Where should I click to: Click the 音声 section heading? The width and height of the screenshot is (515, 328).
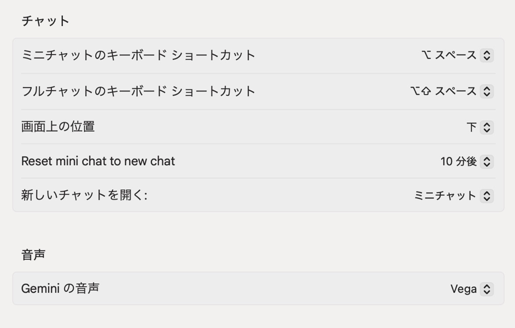[33, 255]
